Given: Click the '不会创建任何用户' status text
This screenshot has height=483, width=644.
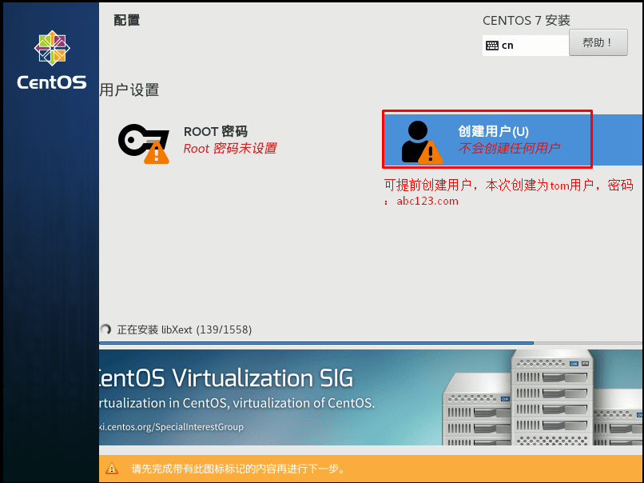Looking at the screenshot, I should pyautogui.click(x=509, y=148).
